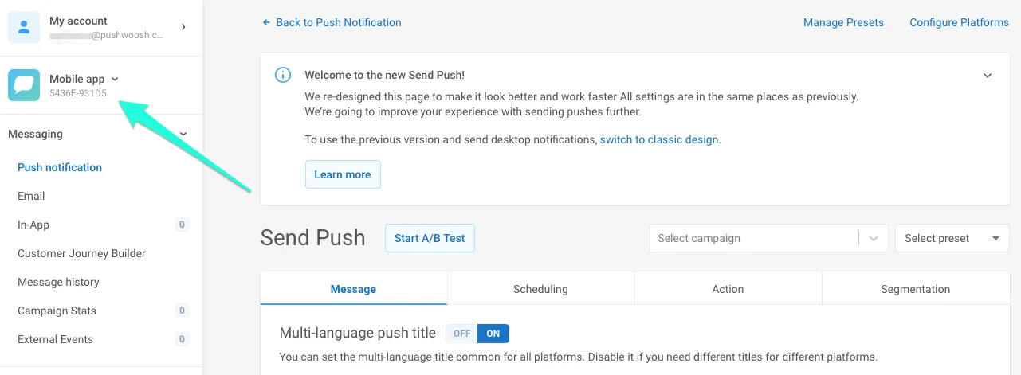
Task: Open the Segmentation tab
Action: pos(915,289)
